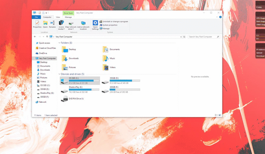The height and width of the screenshot is (154, 265).
Task: Collapse the Devices and drives (5) group
Action: (59, 74)
